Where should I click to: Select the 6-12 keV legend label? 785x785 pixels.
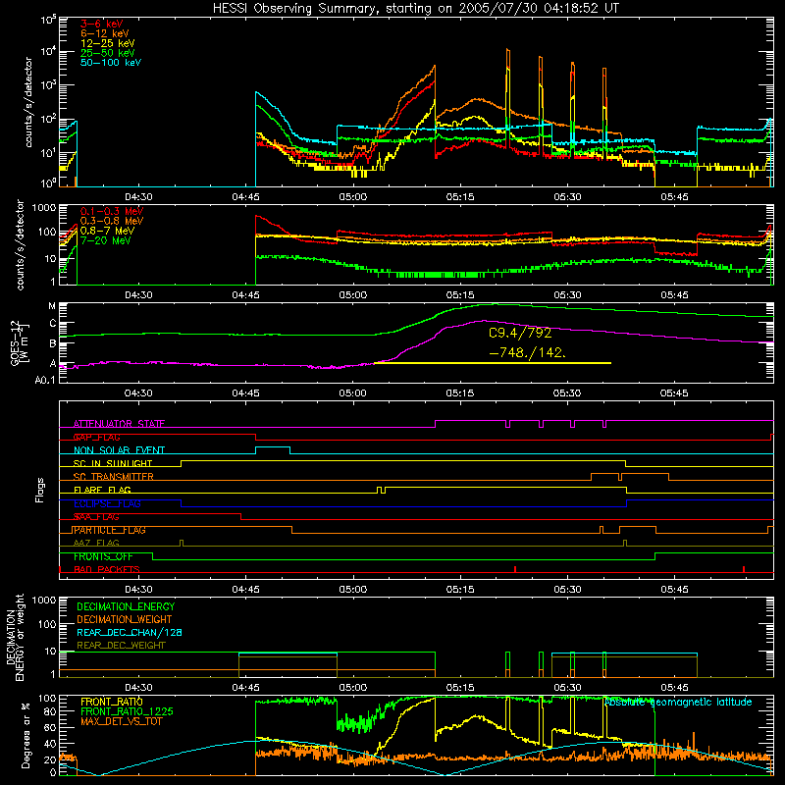[104, 33]
